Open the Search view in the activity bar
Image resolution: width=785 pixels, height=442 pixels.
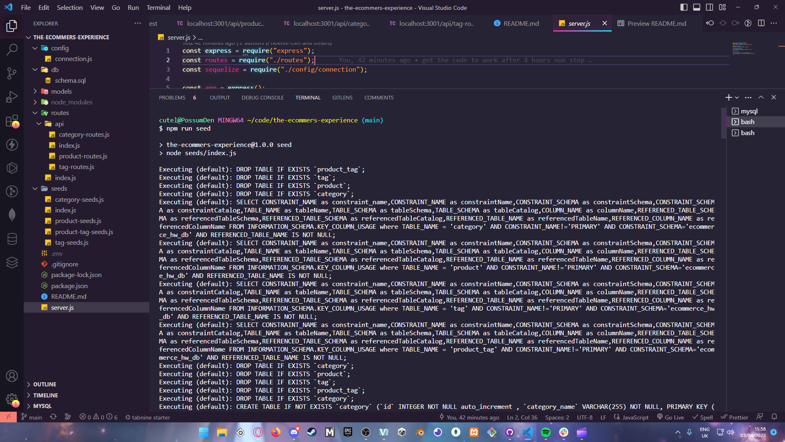[12, 49]
